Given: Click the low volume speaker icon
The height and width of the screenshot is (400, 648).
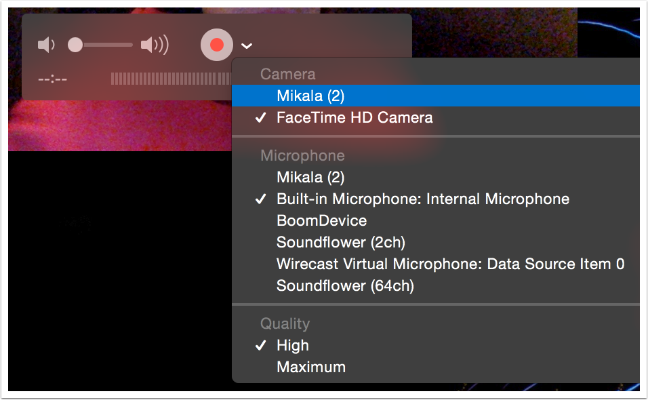Looking at the screenshot, I should coord(45,45).
